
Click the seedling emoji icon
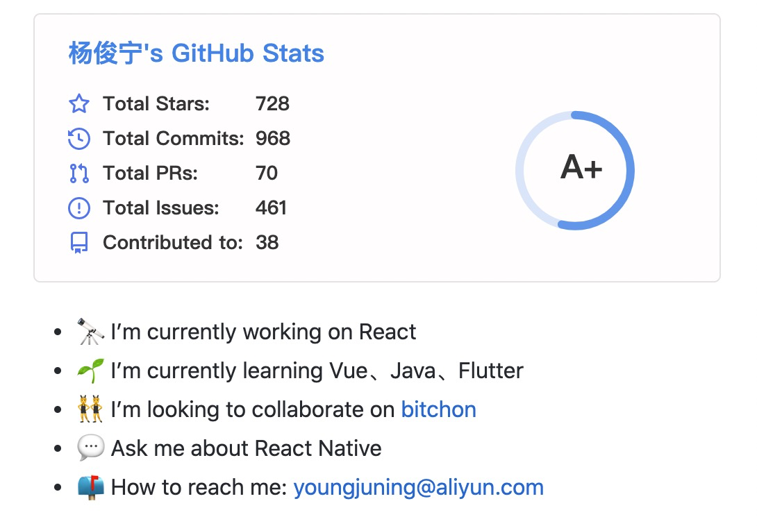(x=90, y=371)
